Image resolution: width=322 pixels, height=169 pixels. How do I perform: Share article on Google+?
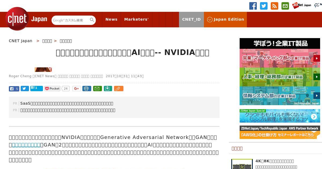(76, 89)
